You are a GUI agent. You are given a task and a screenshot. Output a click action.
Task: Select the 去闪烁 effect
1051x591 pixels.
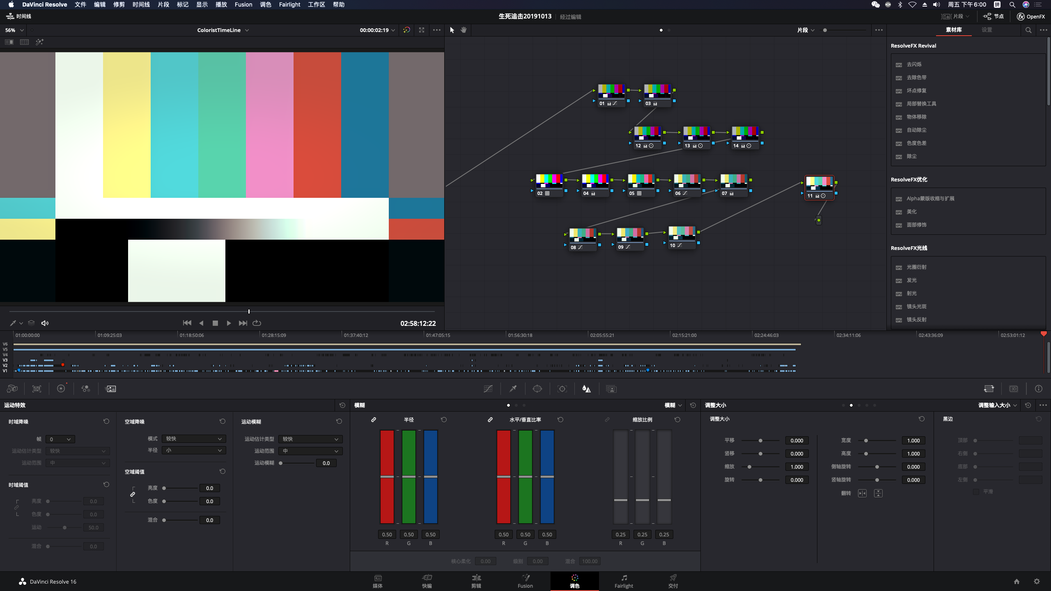point(914,64)
